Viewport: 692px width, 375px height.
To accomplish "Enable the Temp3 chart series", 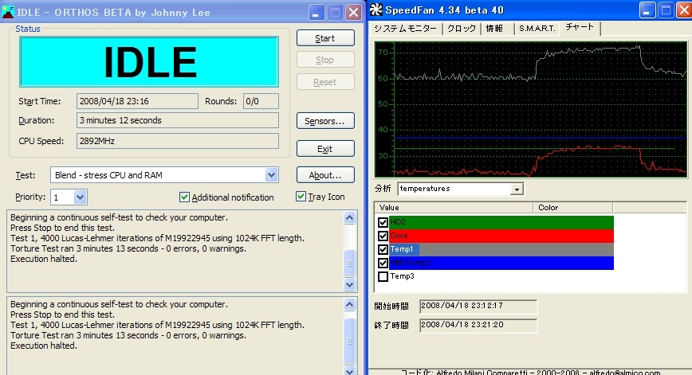I will point(383,277).
